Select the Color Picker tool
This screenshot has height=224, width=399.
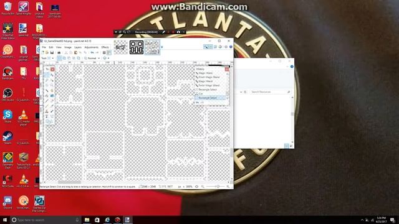[52, 106]
